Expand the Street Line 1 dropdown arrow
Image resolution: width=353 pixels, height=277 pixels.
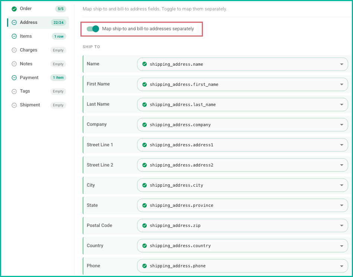point(341,145)
